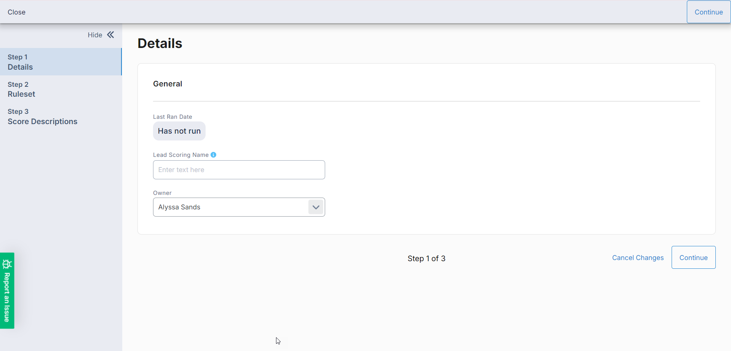
Task: Click the info icon next to Lead Scoring Name
Action: click(x=214, y=155)
